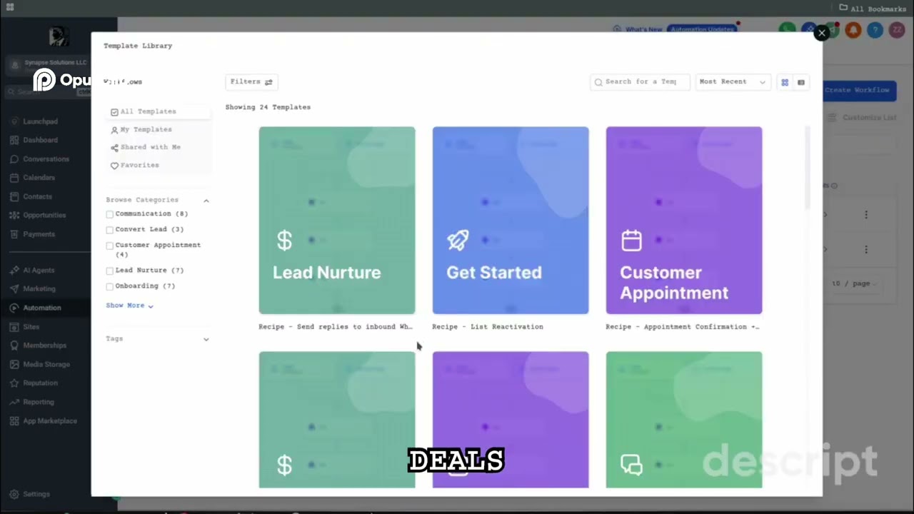Open the Customer Appointment template card
Image resolution: width=914 pixels, height=514 pixels.
(x=684, y=221)
